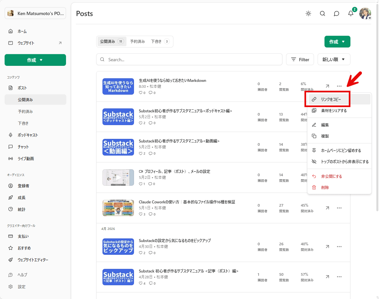Switch to the 下書き tab
Viewport: 379px width, 299px height.
160,42
